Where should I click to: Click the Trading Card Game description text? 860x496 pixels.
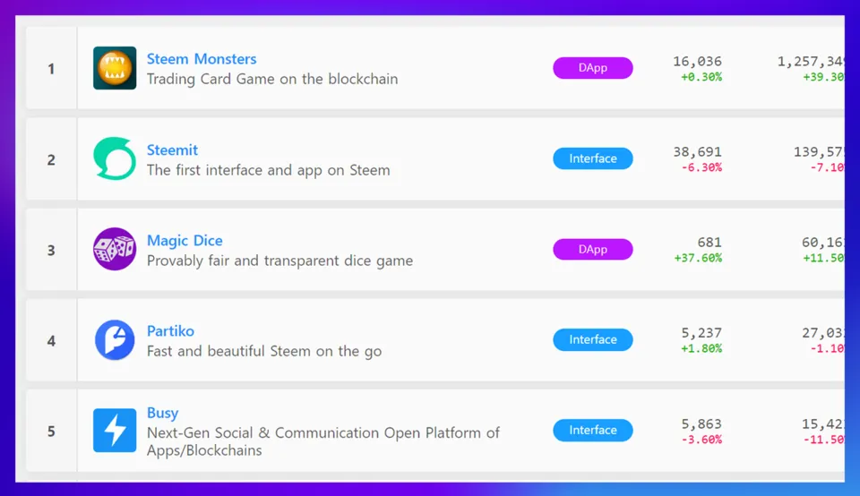(x=272, y=79)
